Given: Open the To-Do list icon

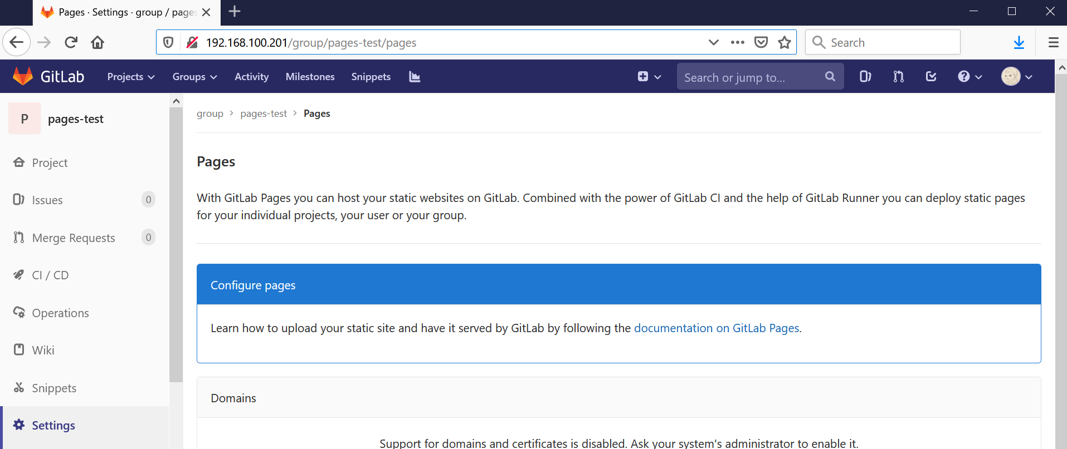Looking at the screenshot, I should pos(931,77).
